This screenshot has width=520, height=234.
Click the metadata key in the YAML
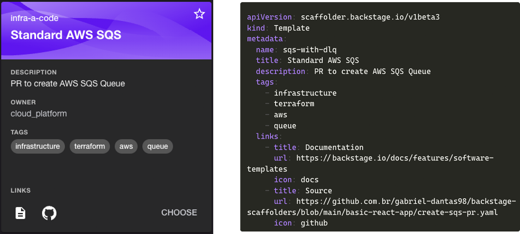click(x=264, y=39)
